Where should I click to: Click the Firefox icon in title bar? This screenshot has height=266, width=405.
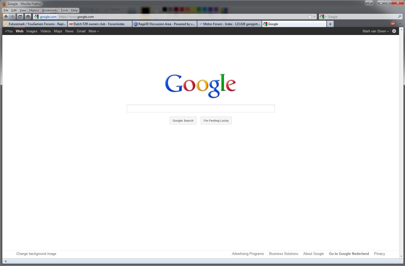click(4, 4)
